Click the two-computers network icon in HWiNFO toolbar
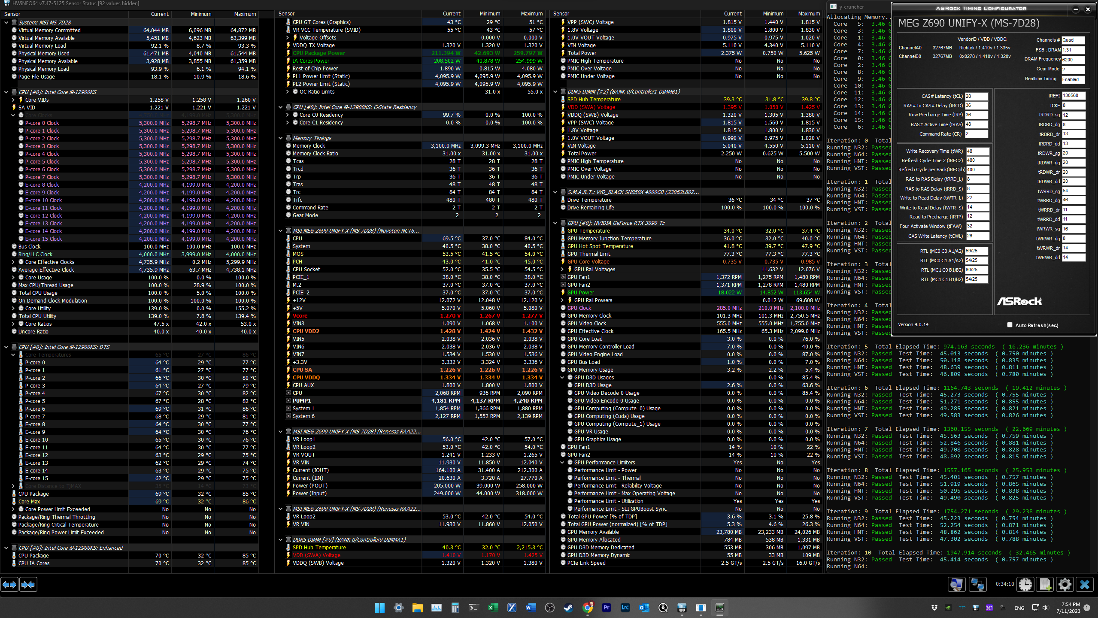 pyautogui.click(x=977, y=585)
